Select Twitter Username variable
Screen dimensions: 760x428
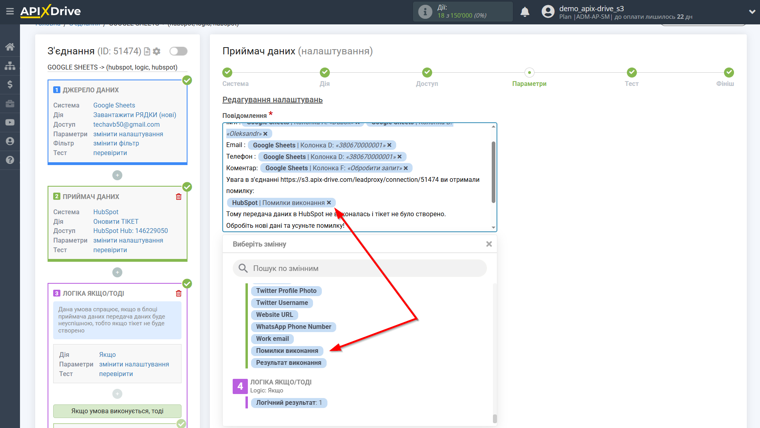pyautogui.click(x=282, y=303)
